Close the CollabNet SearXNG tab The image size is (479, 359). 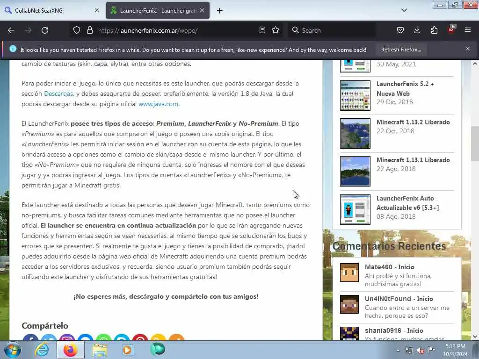coord(97,10)
